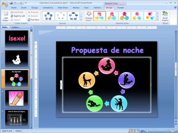
Task: Click the Undo icon in Quick Access Toolbar
Action: click(15, 3)
